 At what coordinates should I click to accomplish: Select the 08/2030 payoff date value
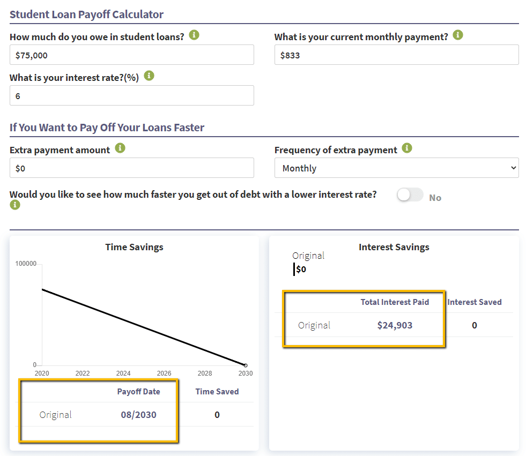[x=138, y=415]
